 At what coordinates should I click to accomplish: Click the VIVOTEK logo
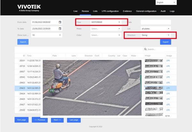click(x=29, y=8)
